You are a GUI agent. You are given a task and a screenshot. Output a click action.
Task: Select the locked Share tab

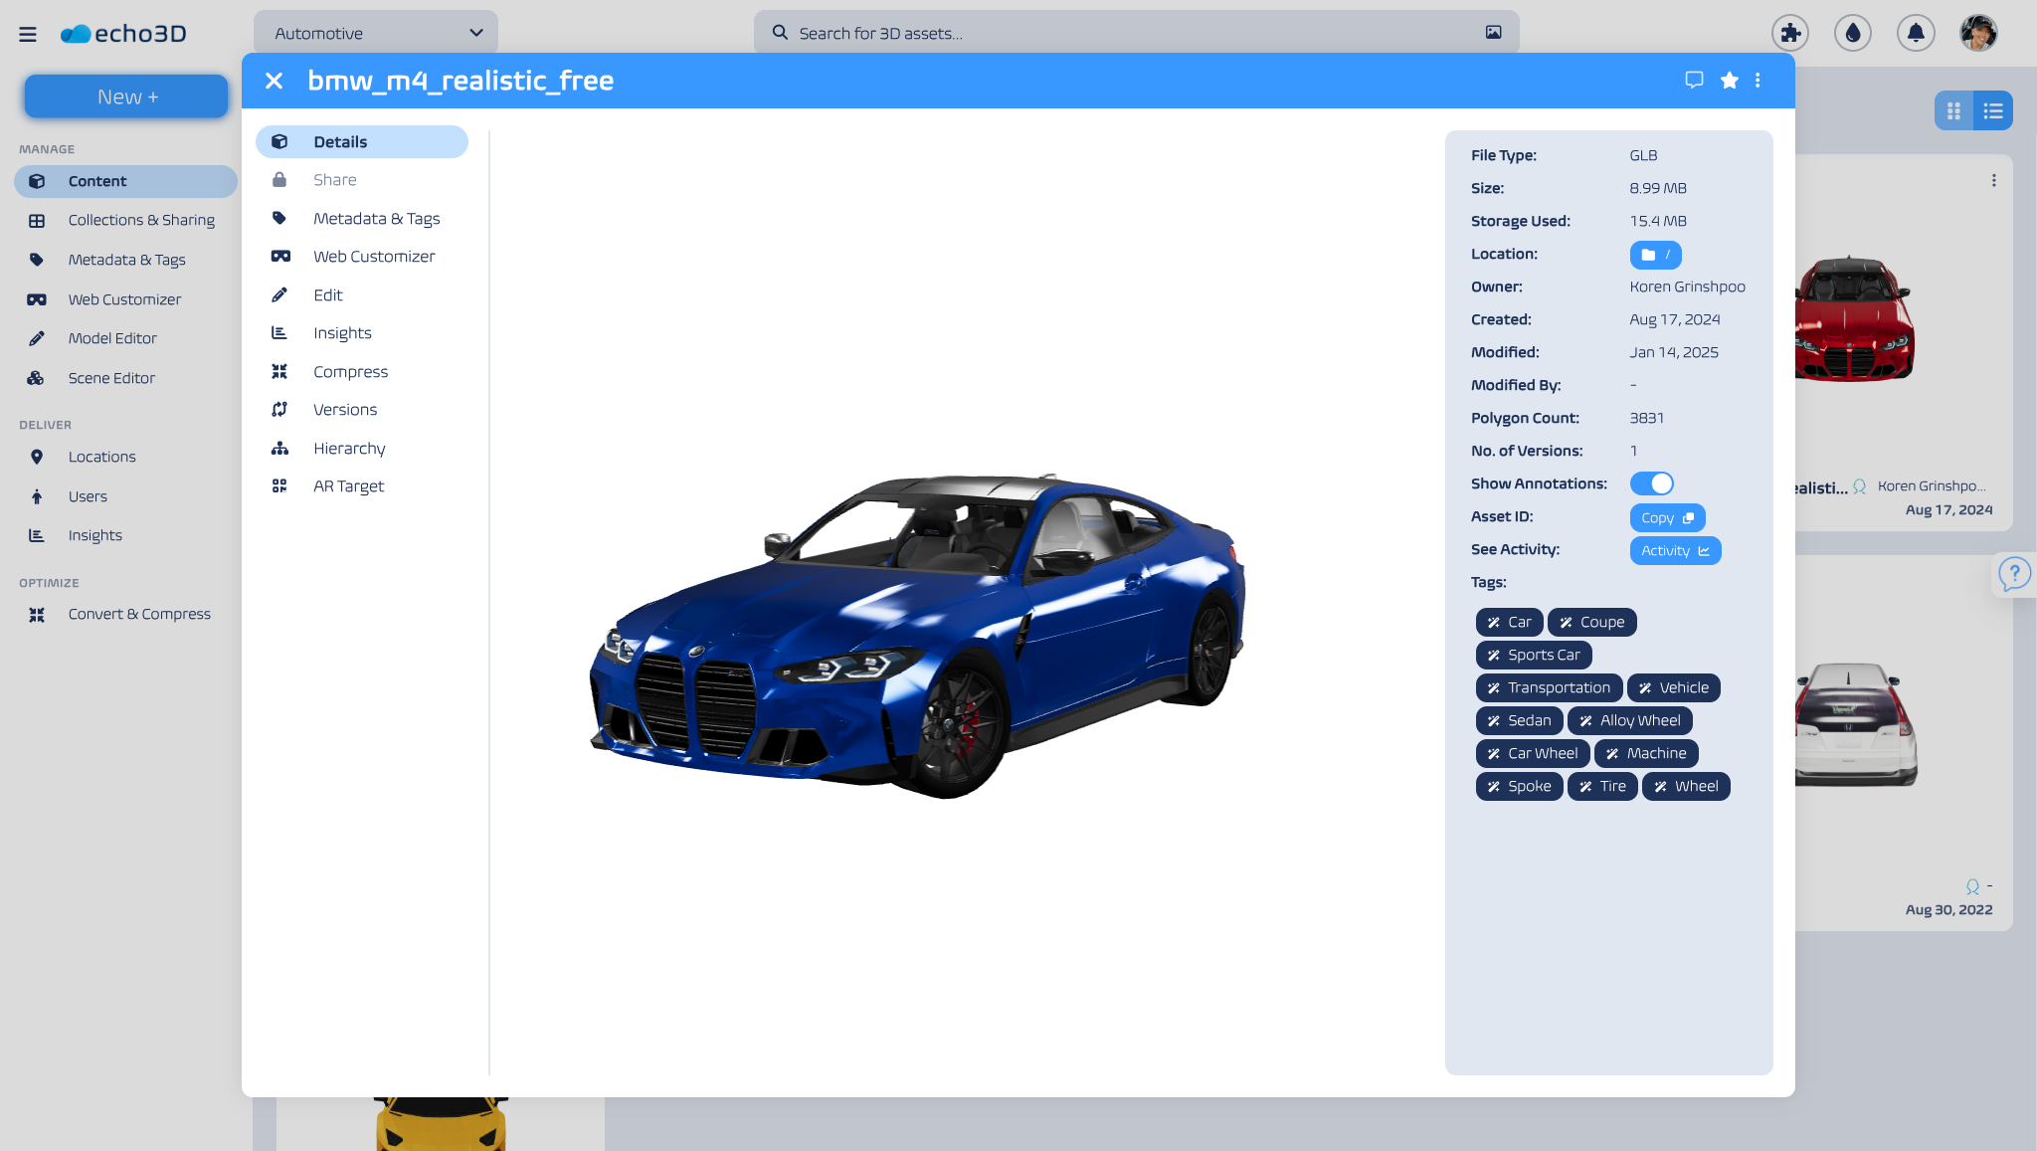362,180
